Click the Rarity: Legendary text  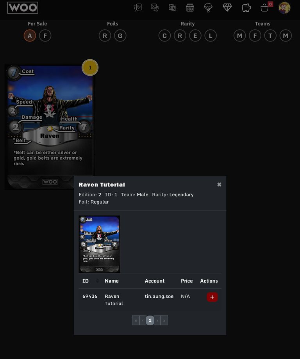point(173,195)
